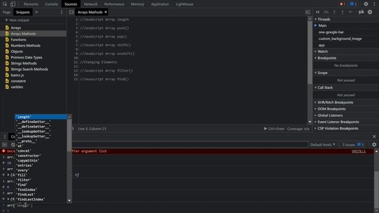
Task: Open the snippets pane three-dot menu
Action: (x=62, y=12)
